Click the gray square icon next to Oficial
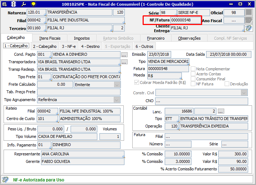The image size is (256, 185). click(x=249, y=12)
